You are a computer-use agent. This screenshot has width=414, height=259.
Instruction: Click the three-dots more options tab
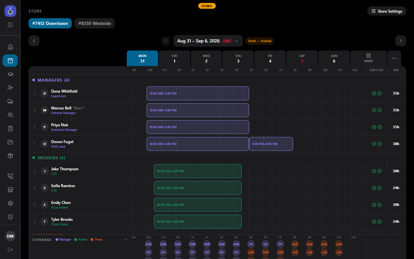tap(394, 58)
